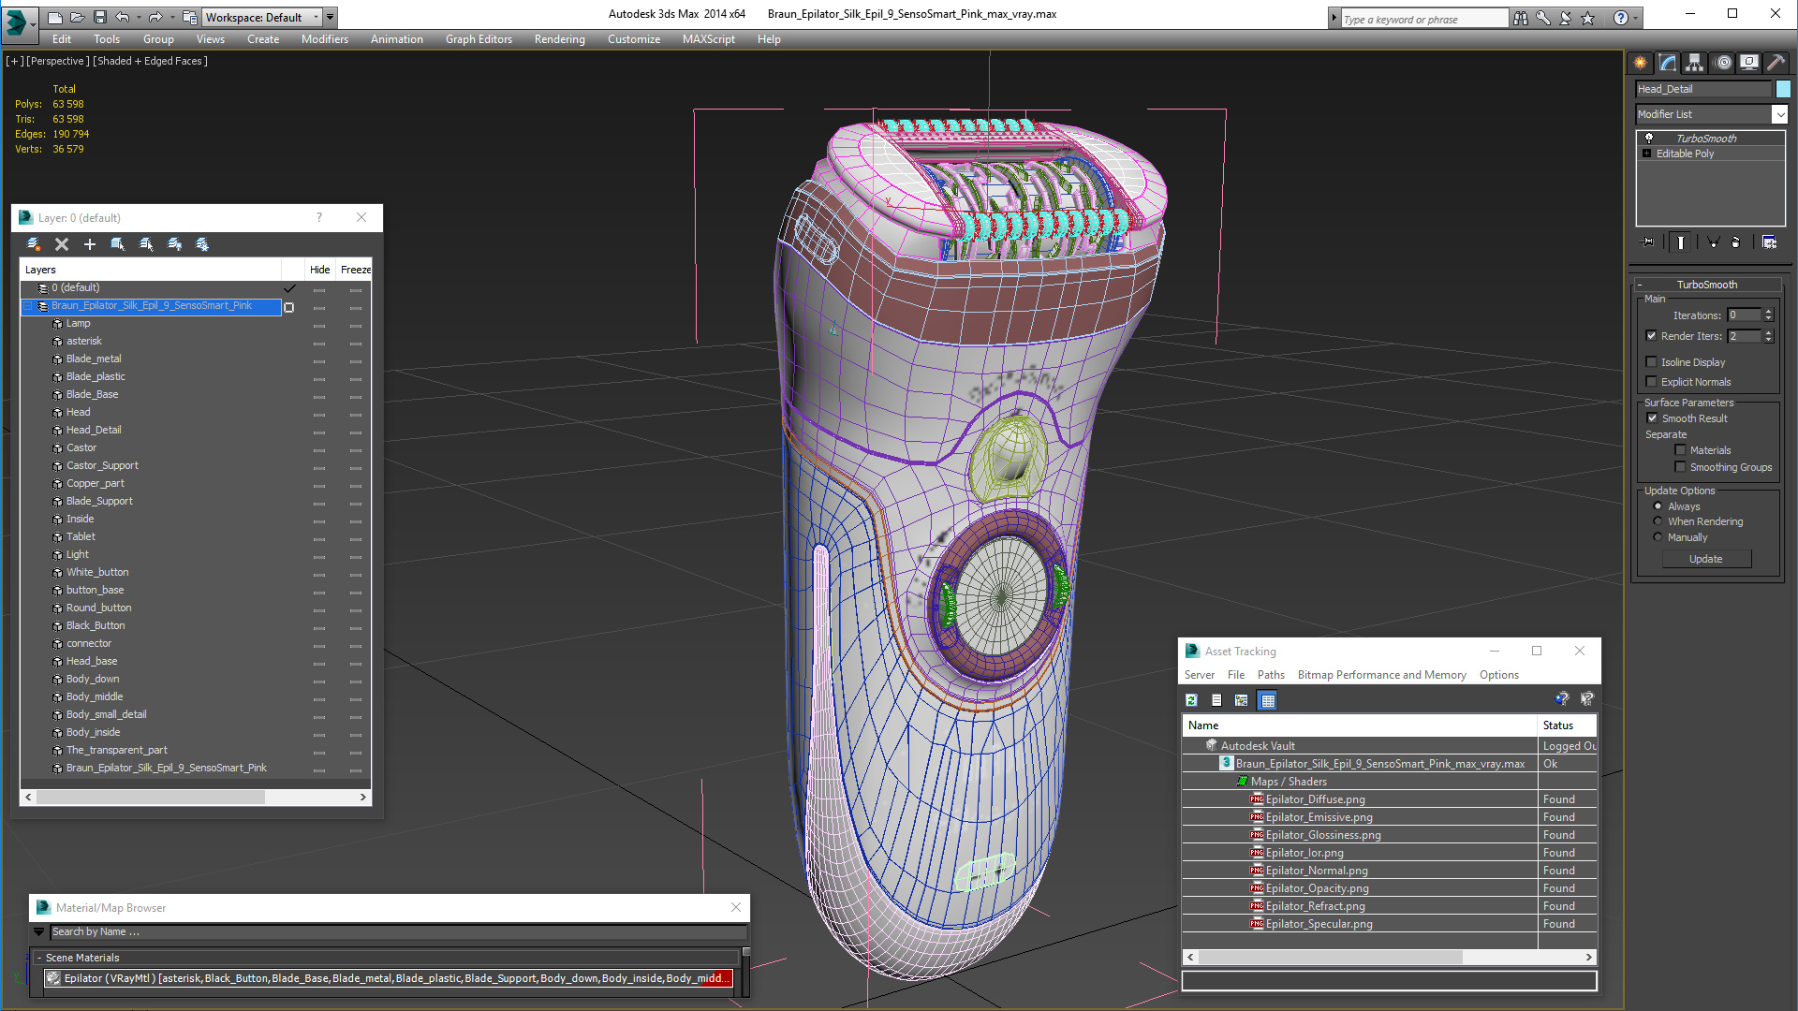The width and height of the screenshot is (1798, 1011).
Task: Open the Rendering menu
Action: pyautogui.click(x=559, y=39)
